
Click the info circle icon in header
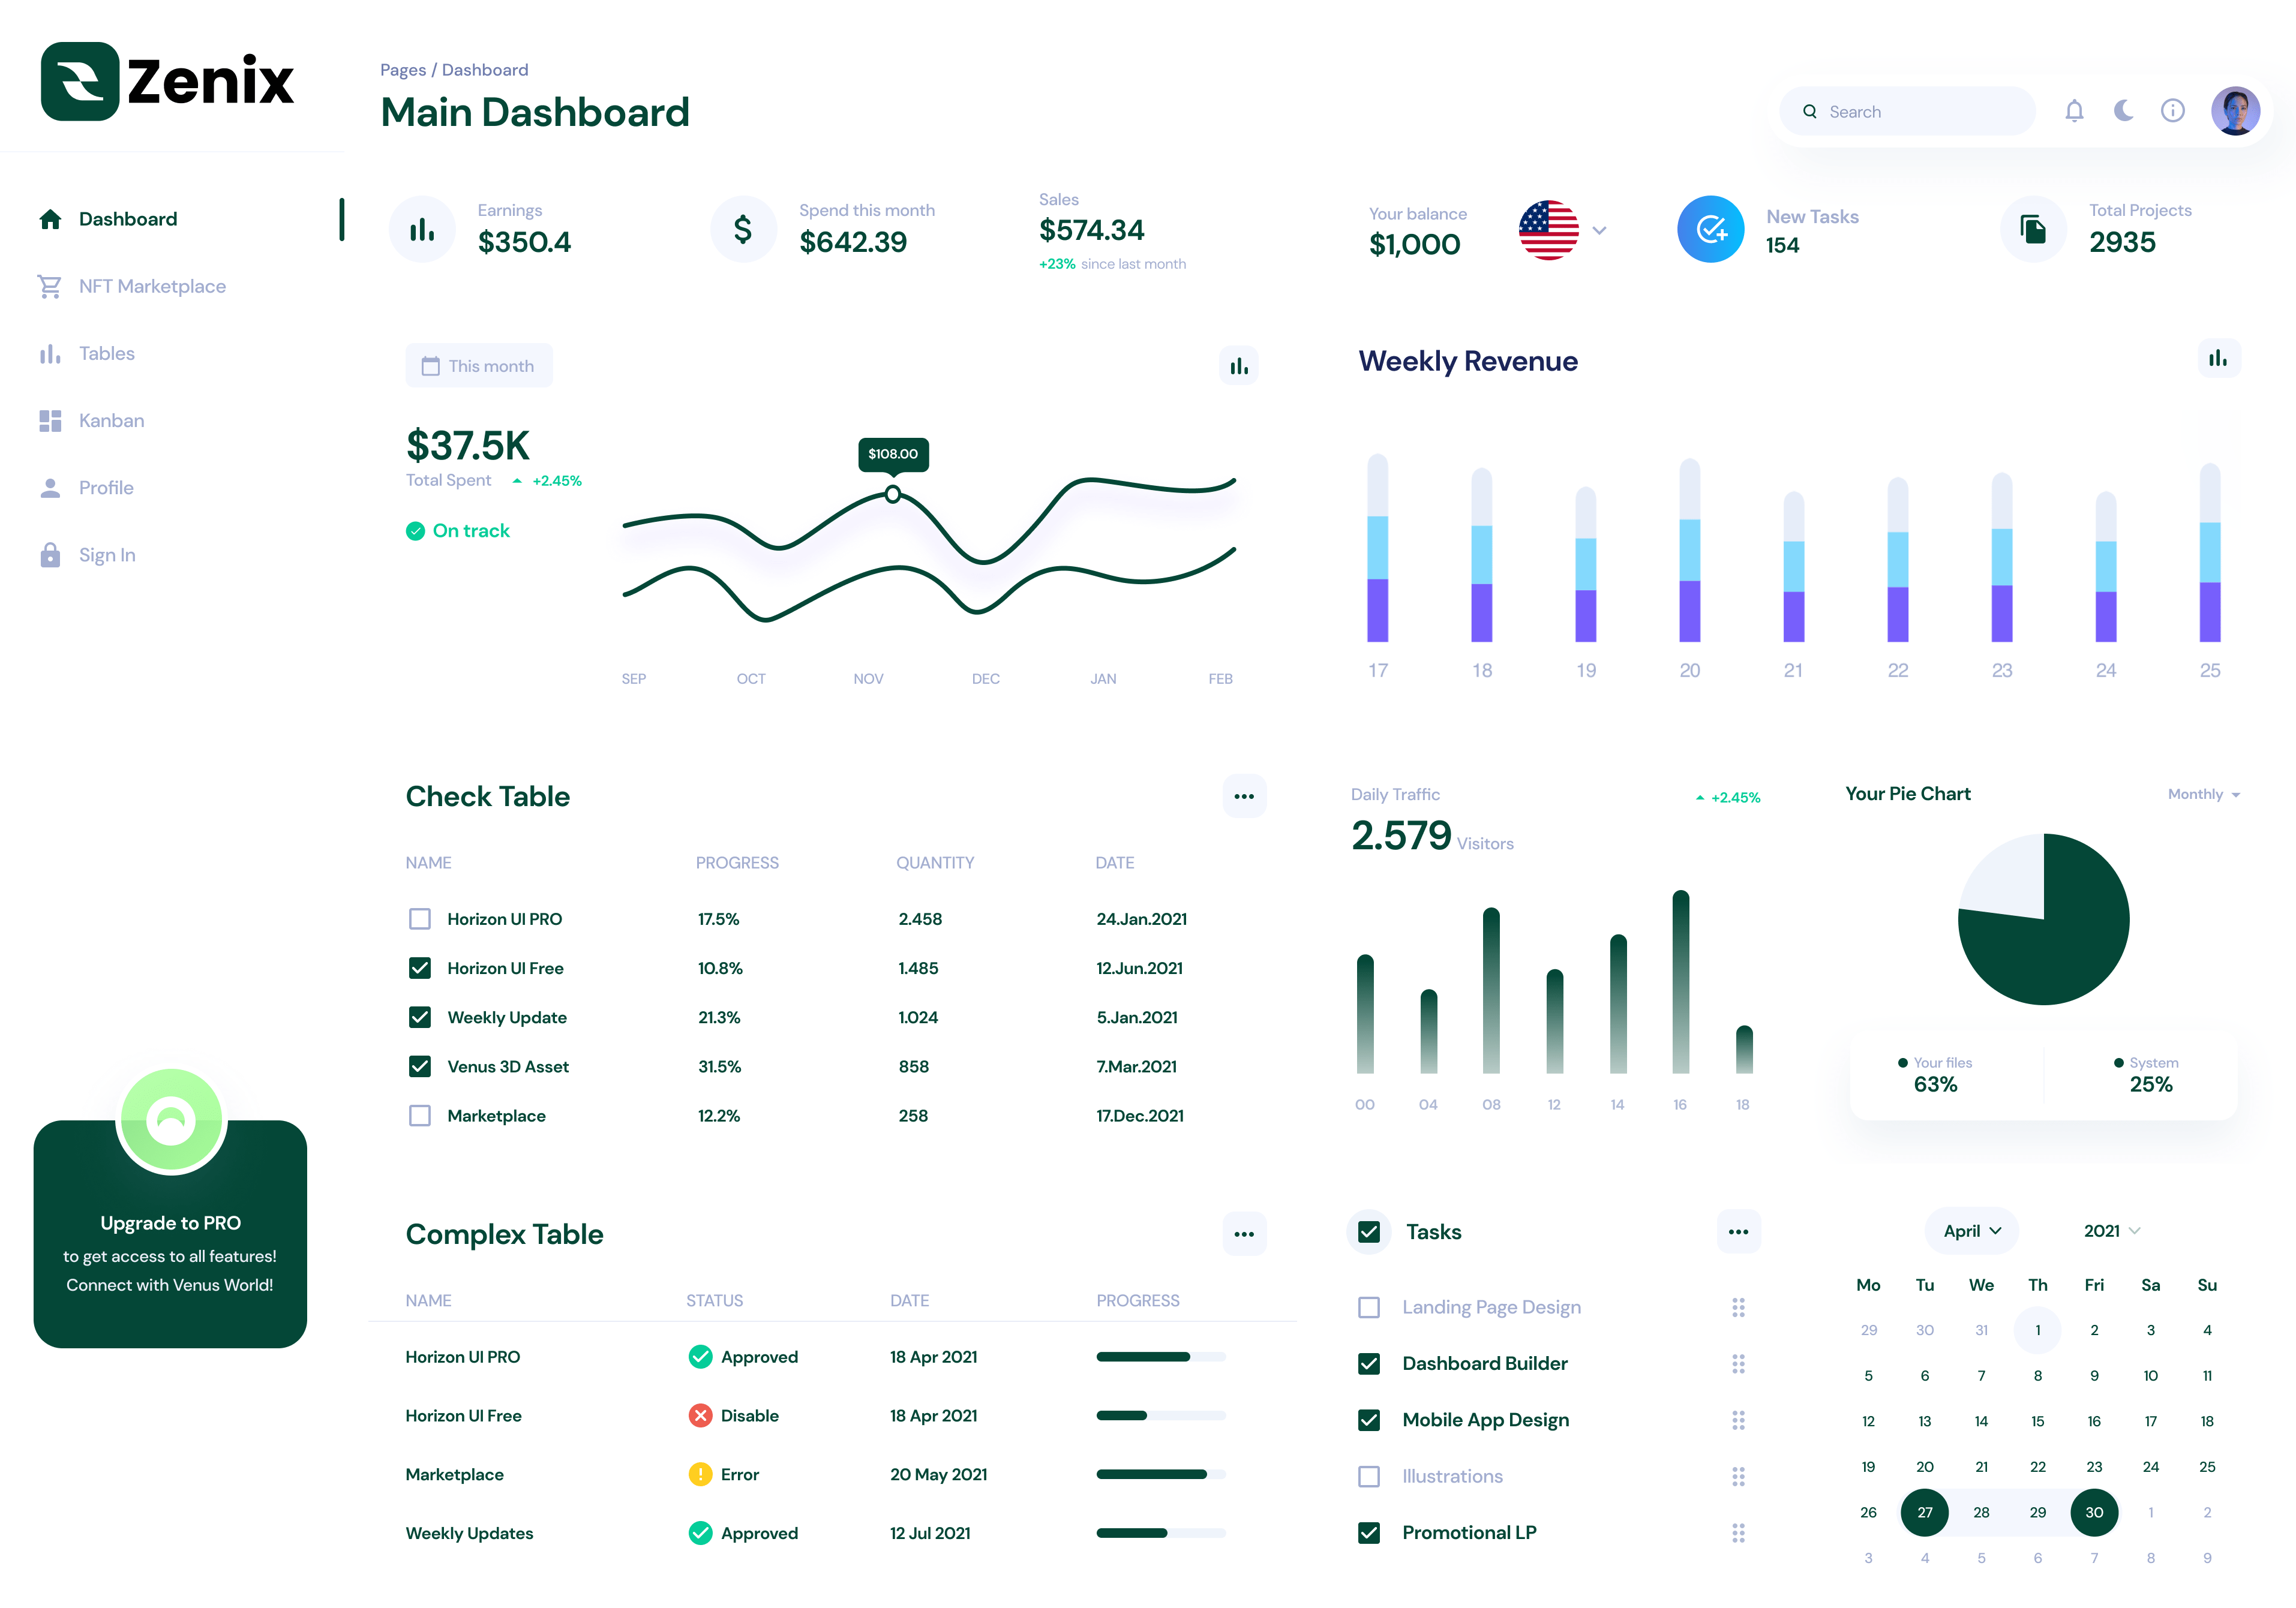click(x=2172, y=111)
